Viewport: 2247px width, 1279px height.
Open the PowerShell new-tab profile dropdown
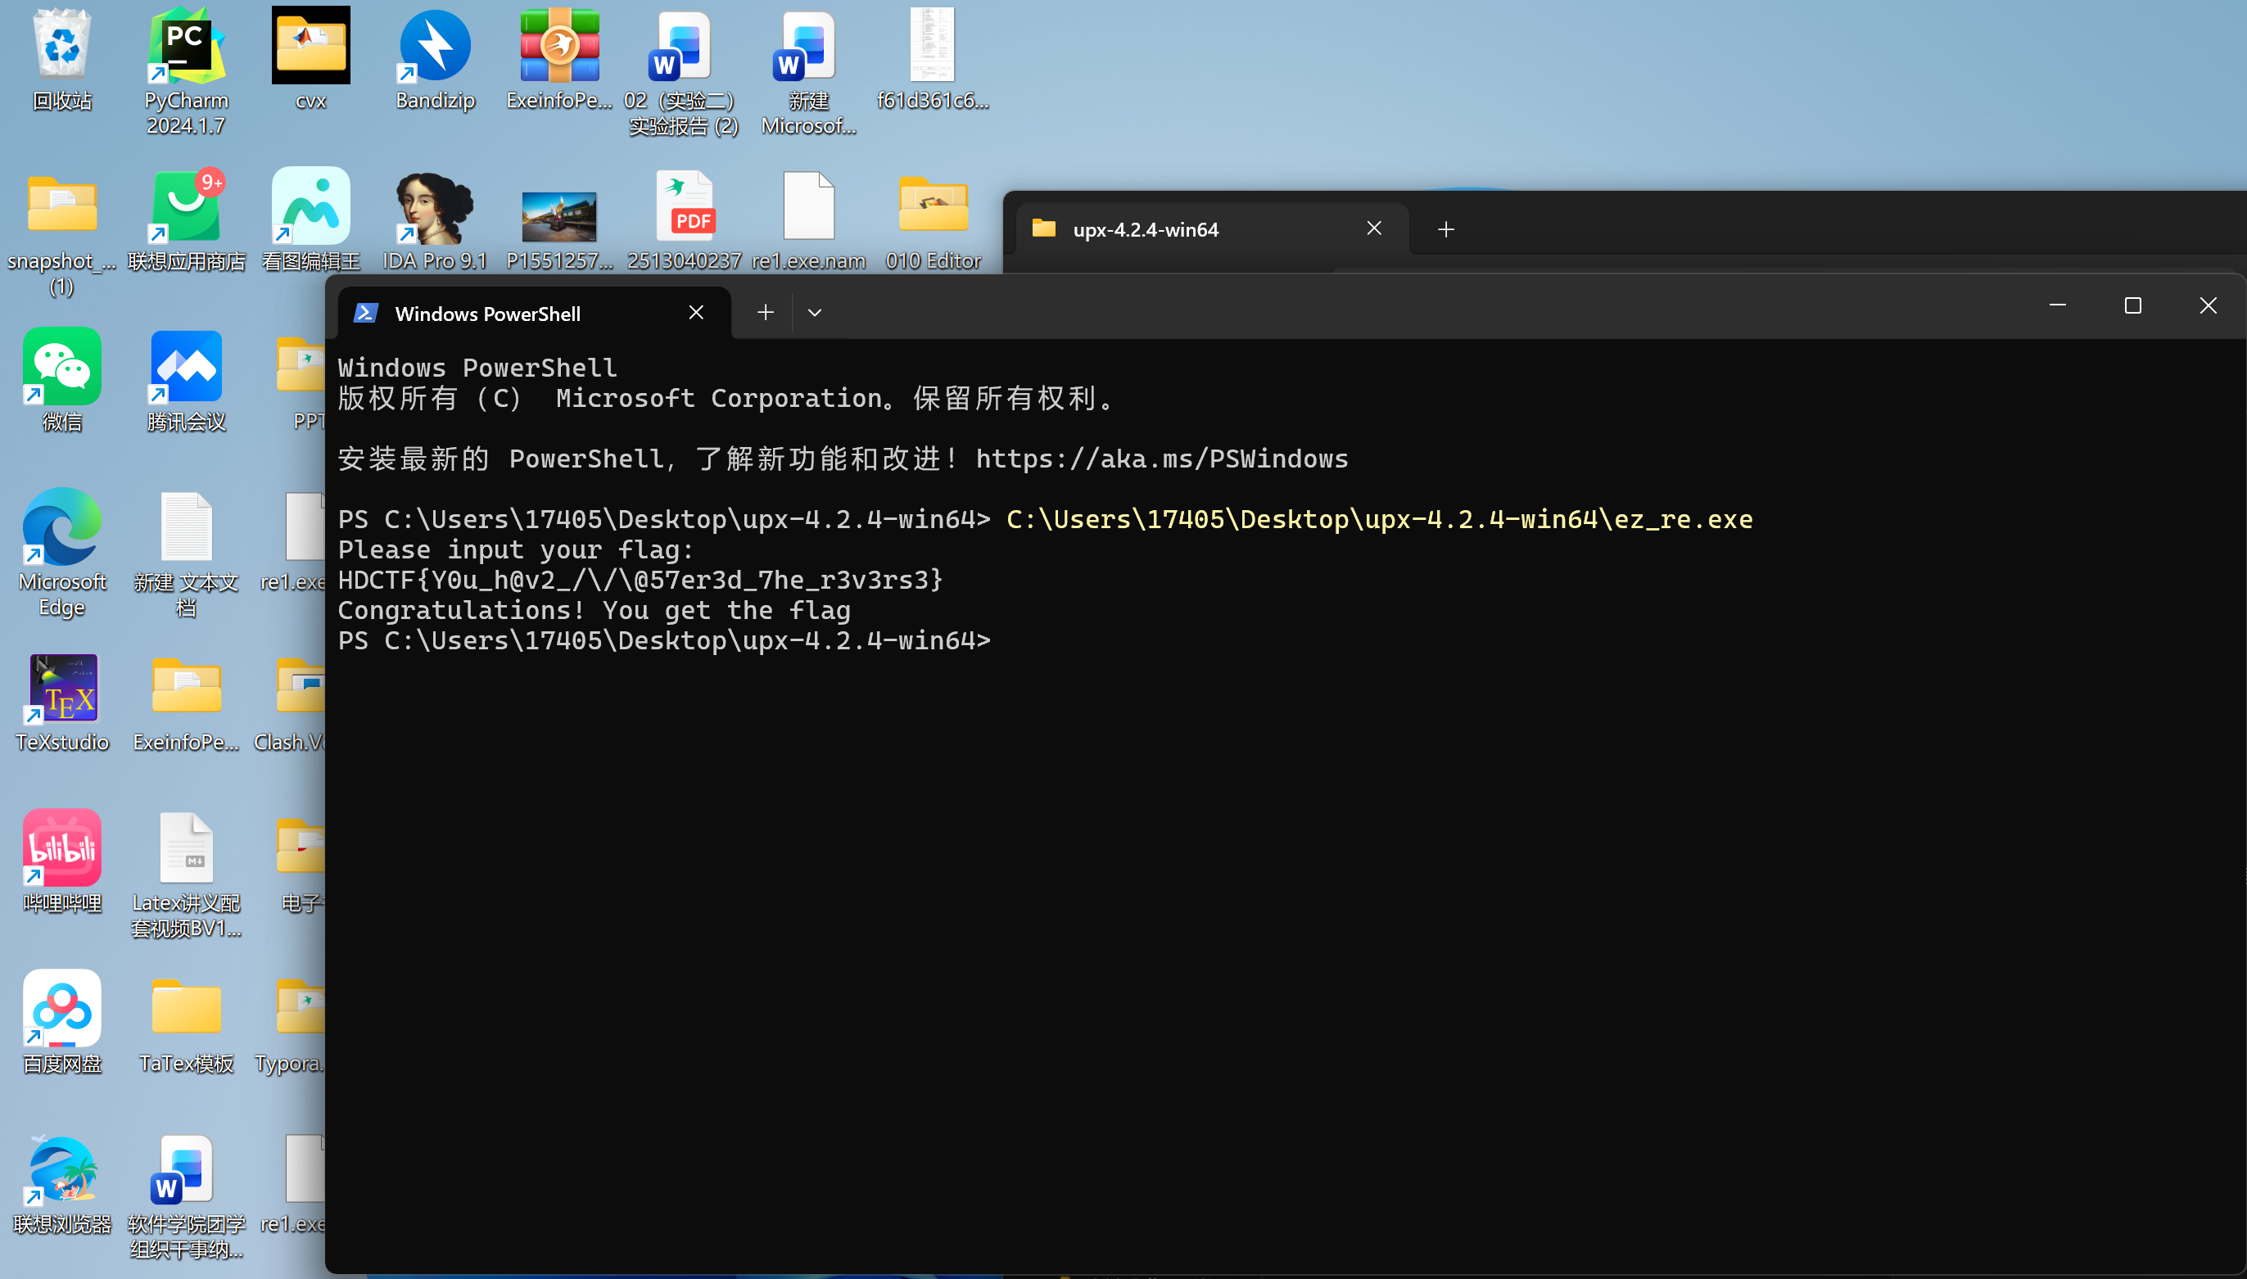tap(814, 313)
